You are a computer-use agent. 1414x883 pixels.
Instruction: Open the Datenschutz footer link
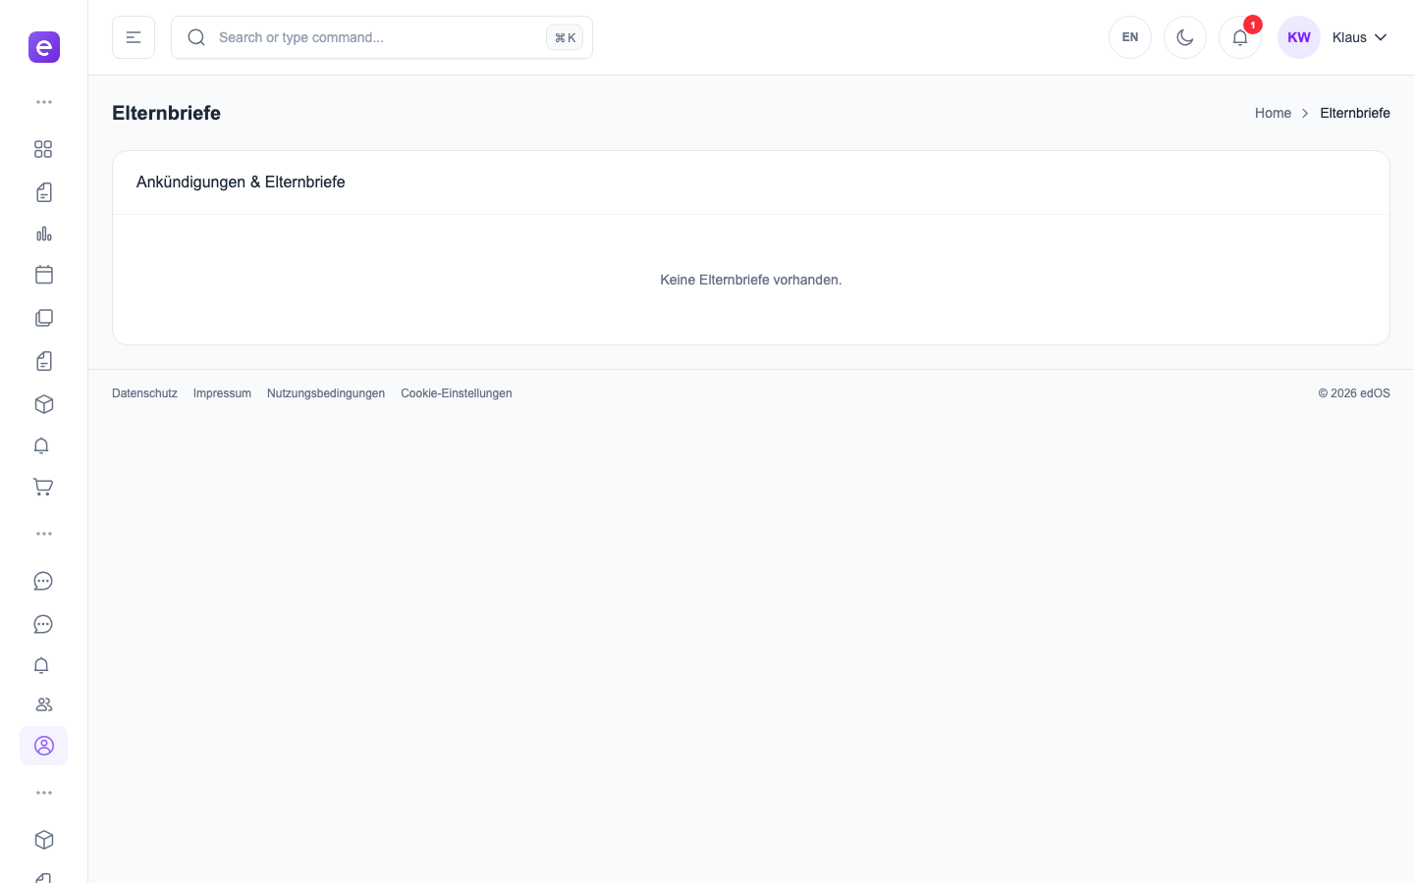click(144, 393)
